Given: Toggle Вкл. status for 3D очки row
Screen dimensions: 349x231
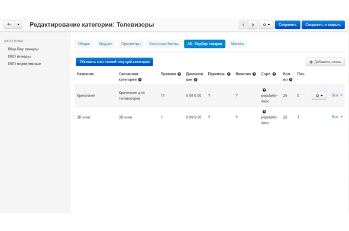Looking at the screenshot, I should (337, 117).
